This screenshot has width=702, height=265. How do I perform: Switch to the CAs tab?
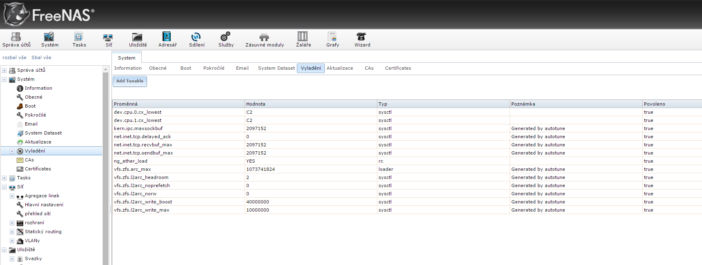coord(369,68)
